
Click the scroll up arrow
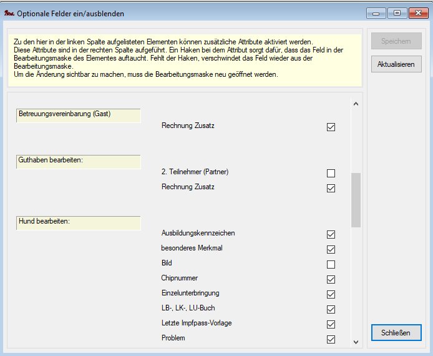356,104
